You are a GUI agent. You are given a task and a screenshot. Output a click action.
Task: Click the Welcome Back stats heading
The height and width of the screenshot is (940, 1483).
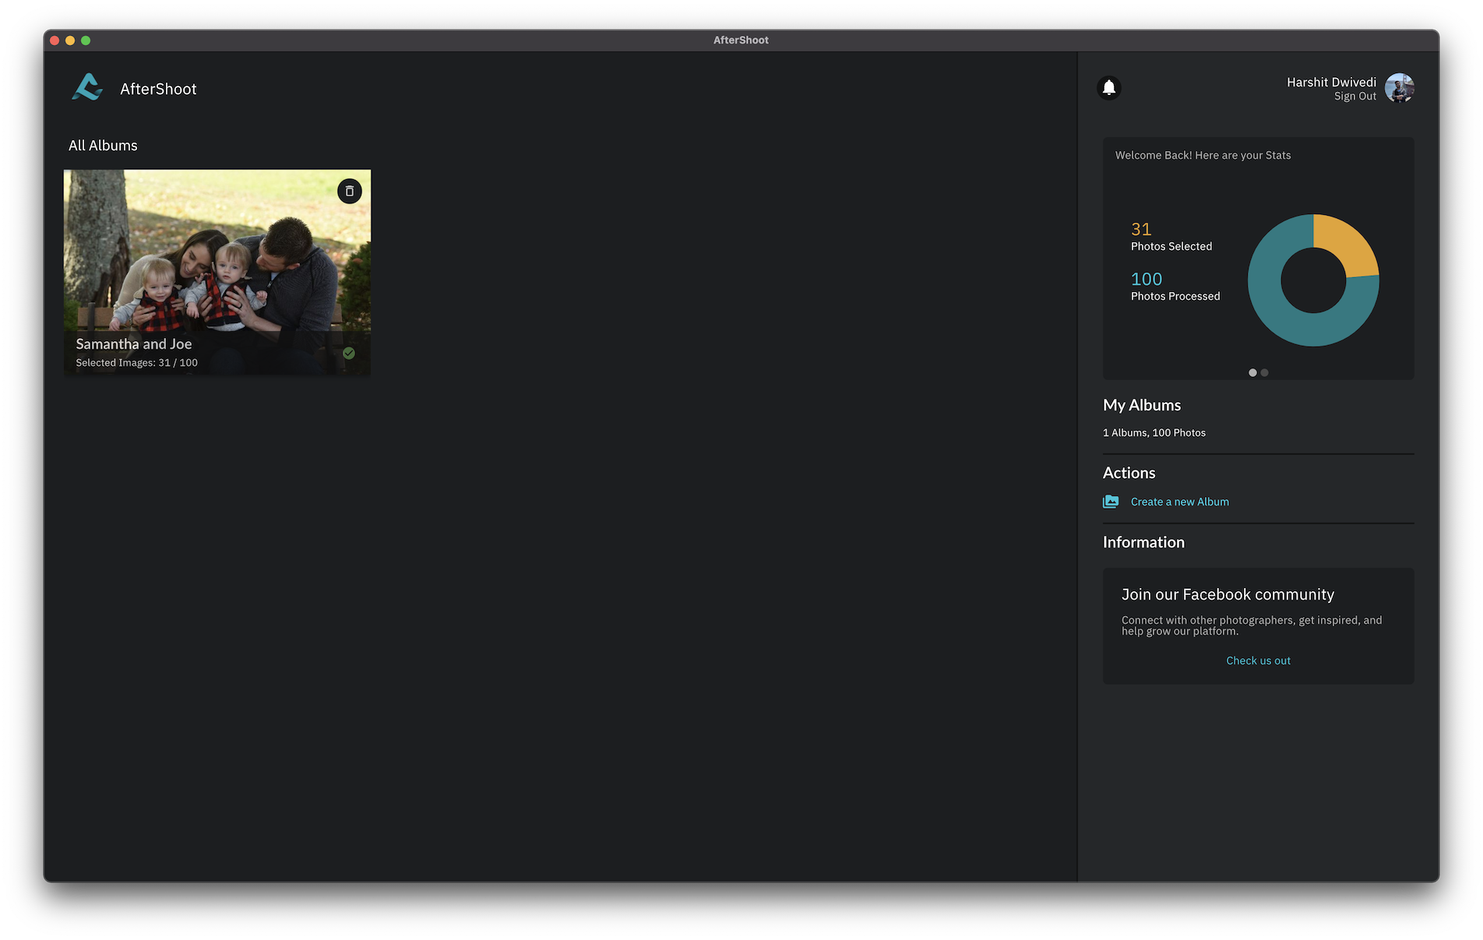click(x=1203, y=155)
